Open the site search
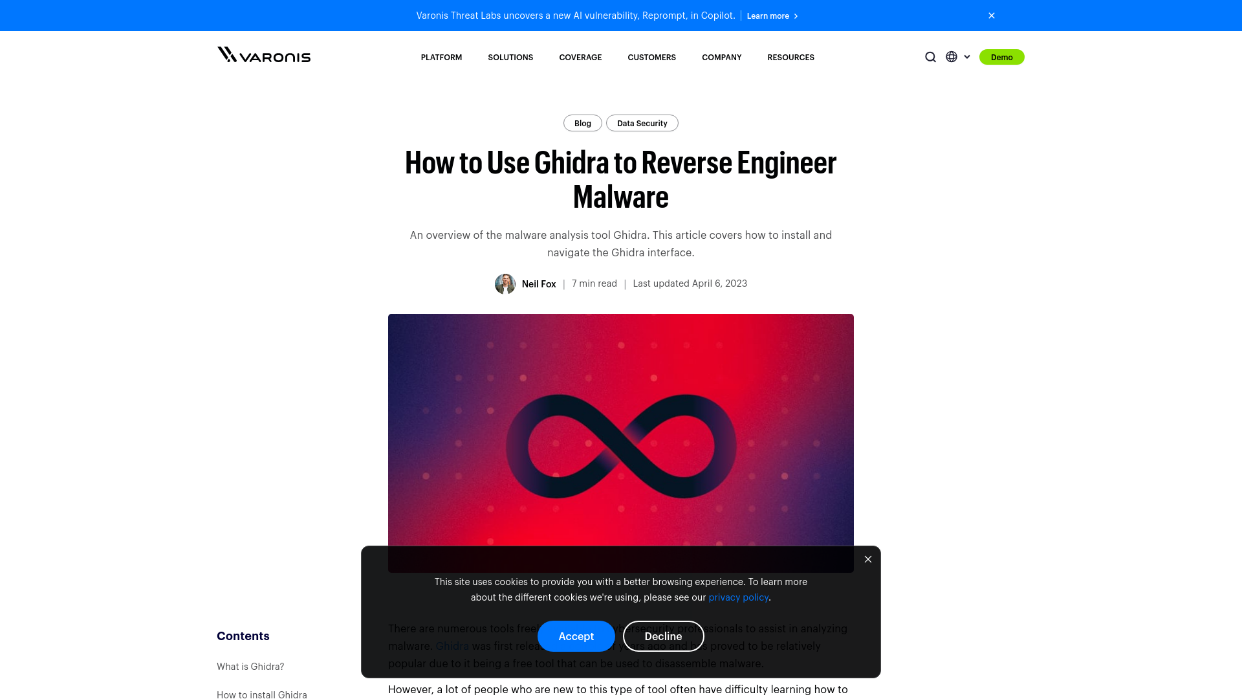 [930, 57]
